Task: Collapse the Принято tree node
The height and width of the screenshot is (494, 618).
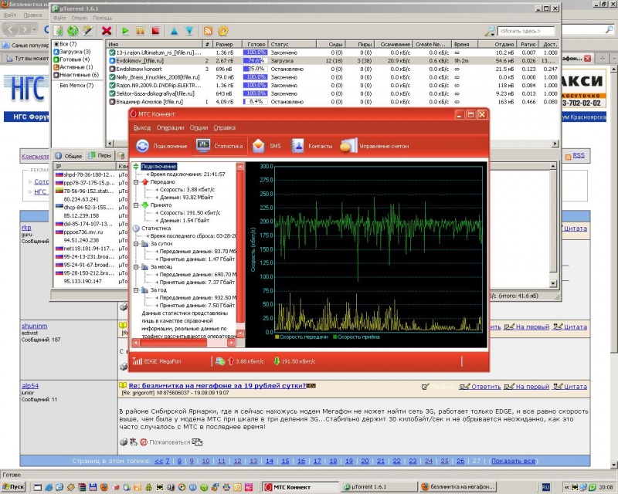Action: [136, 205]
